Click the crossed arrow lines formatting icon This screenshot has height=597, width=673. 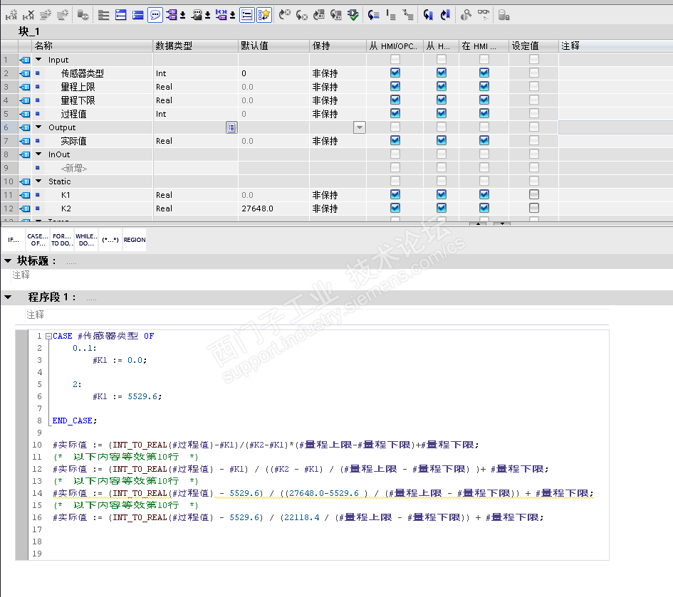[408, 16]
